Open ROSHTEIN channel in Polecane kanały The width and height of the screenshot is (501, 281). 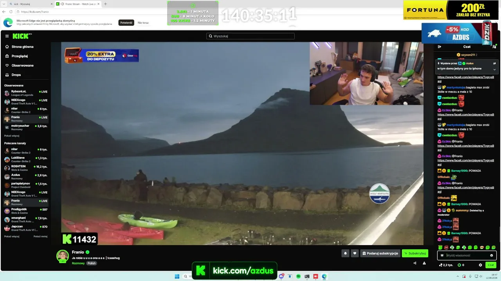[x=26, y=168]
